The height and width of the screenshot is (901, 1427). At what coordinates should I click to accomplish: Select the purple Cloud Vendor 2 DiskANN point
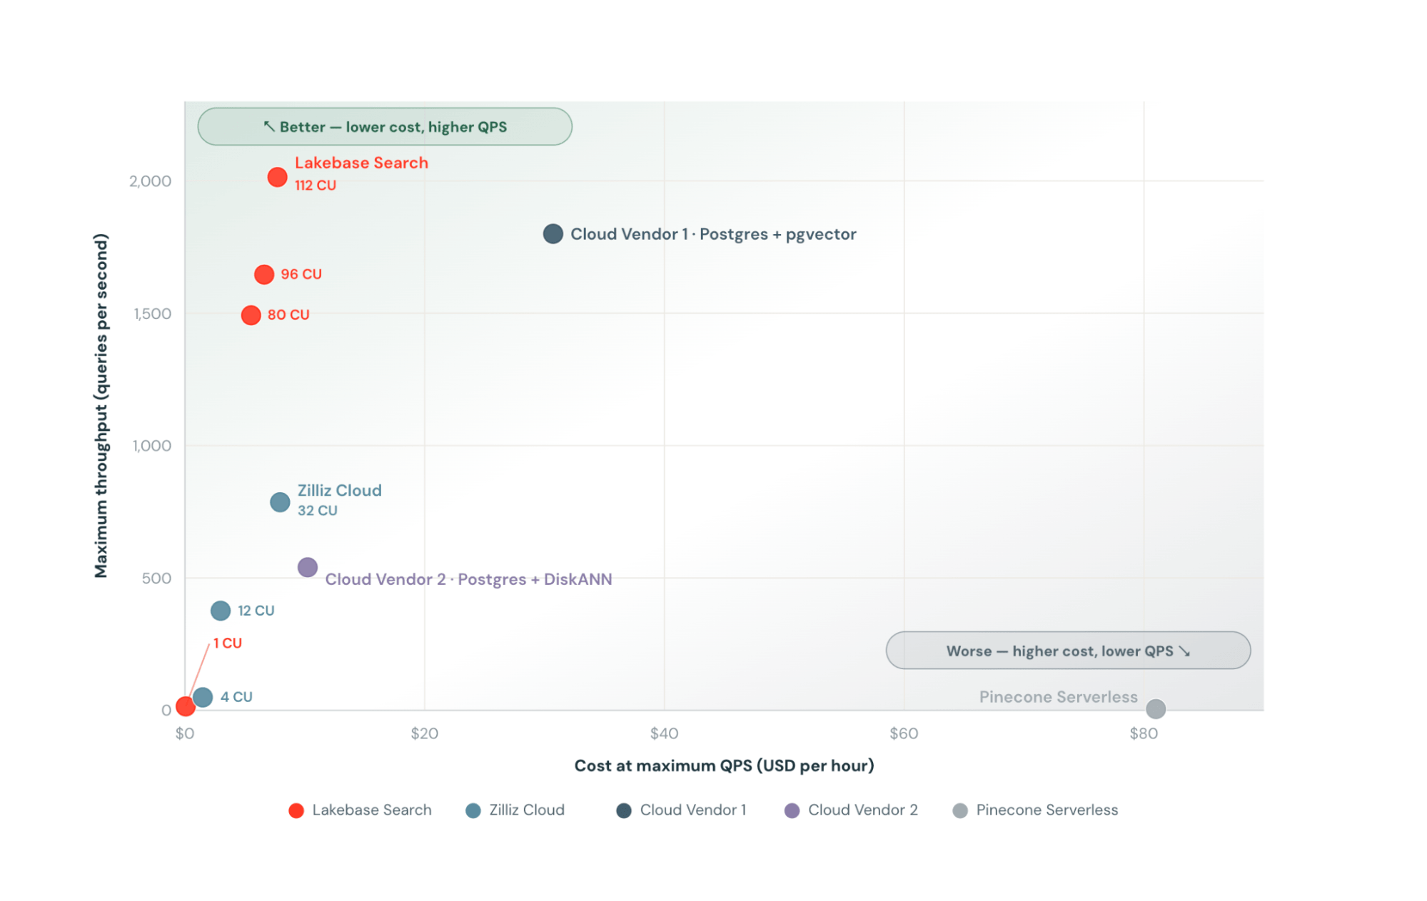point(307,568)
